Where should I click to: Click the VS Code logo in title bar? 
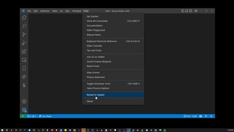point(23,11)
